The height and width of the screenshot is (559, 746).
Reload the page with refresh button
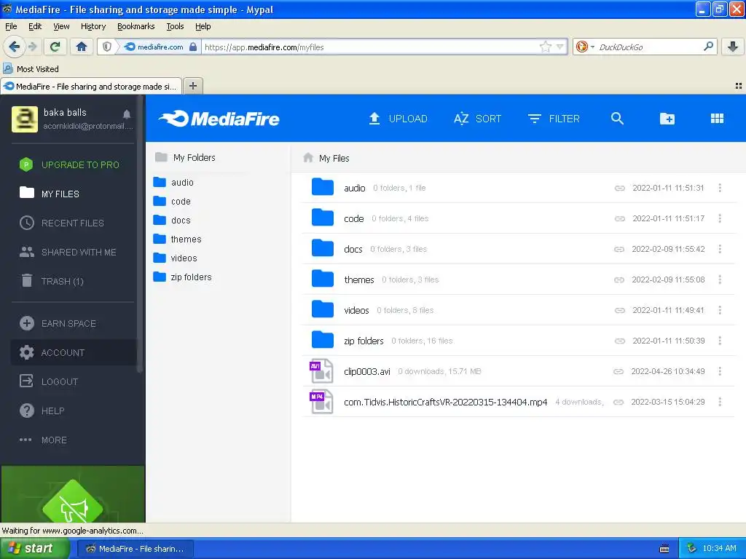[55, 47]
